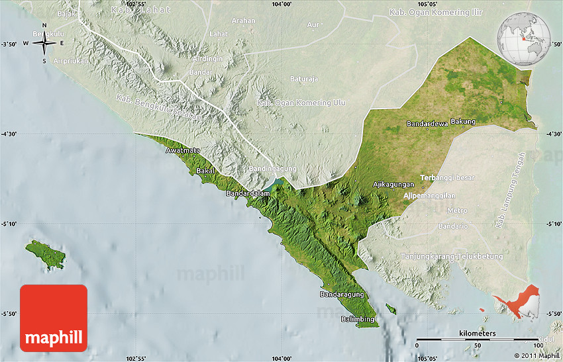The image size is (563, 362).
Task: Click the small island east of Balimbing
Action: [x=391, y=309]
